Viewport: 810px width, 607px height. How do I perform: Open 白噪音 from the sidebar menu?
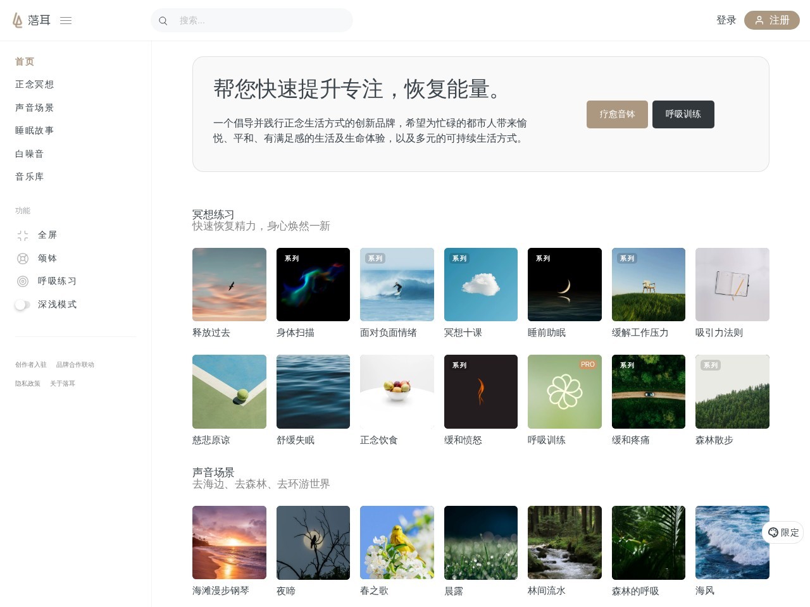point(30,154)
